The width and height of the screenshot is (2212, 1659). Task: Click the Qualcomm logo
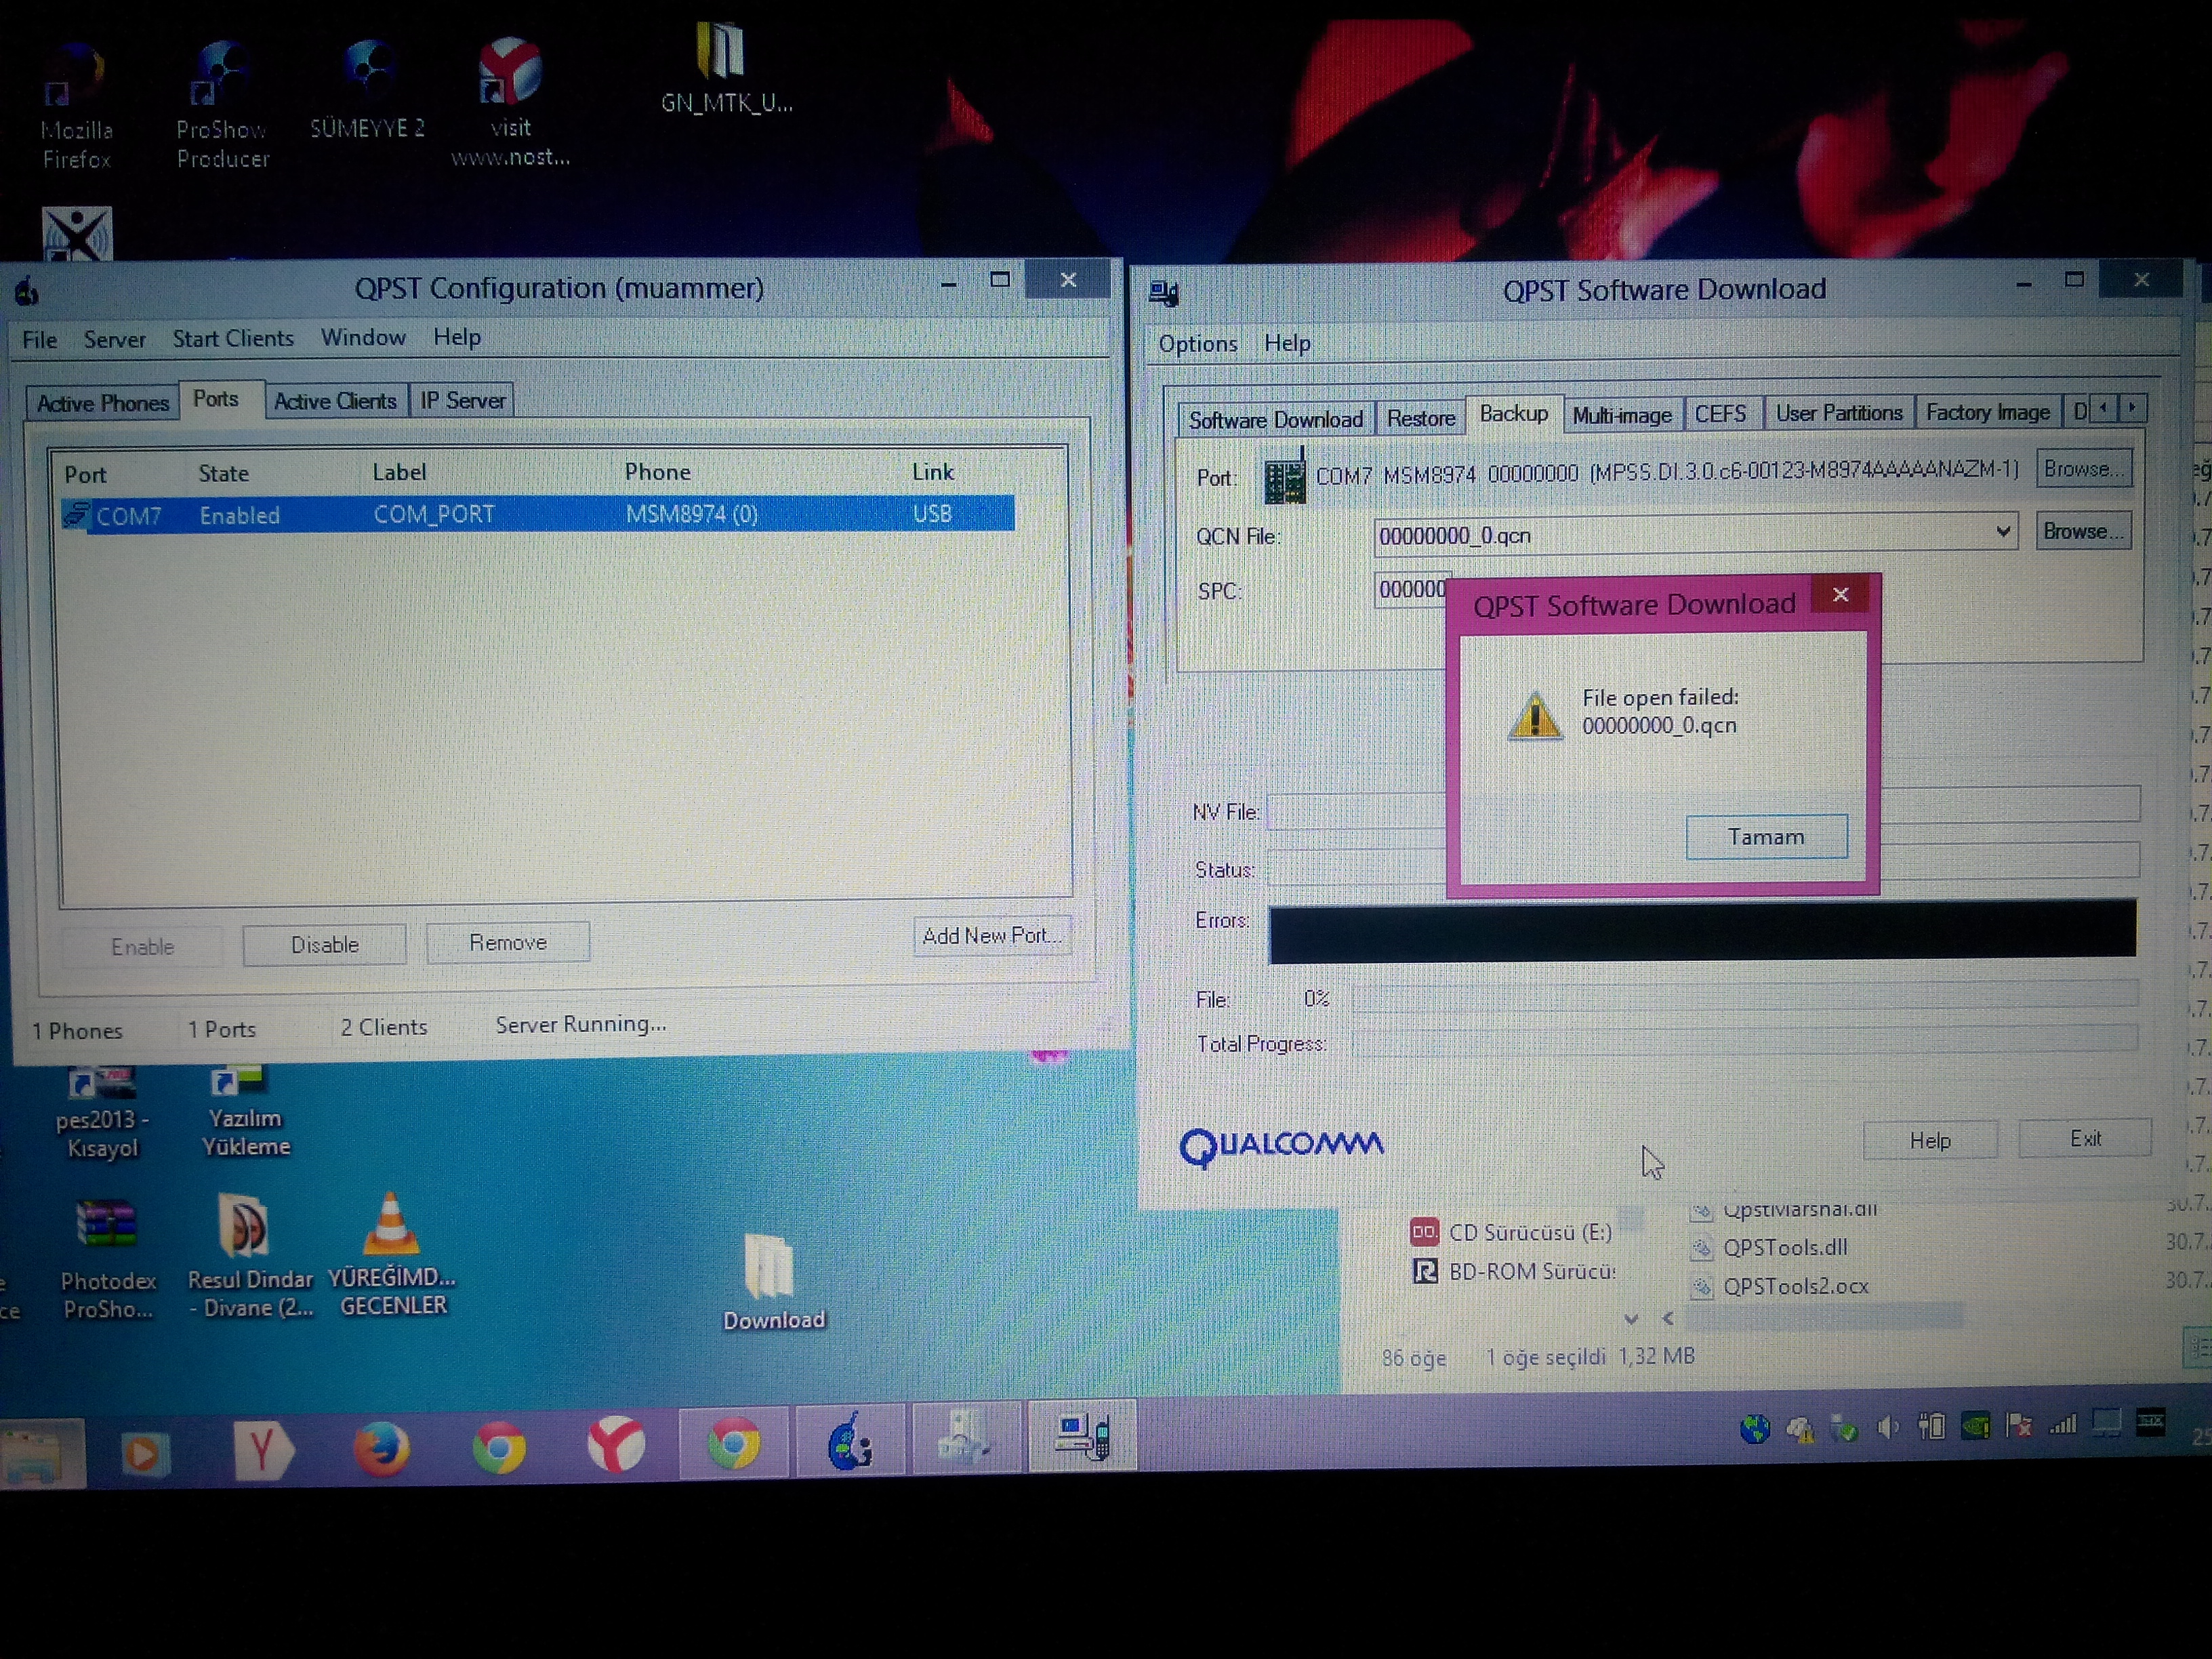click(x=1281, y=1146)
